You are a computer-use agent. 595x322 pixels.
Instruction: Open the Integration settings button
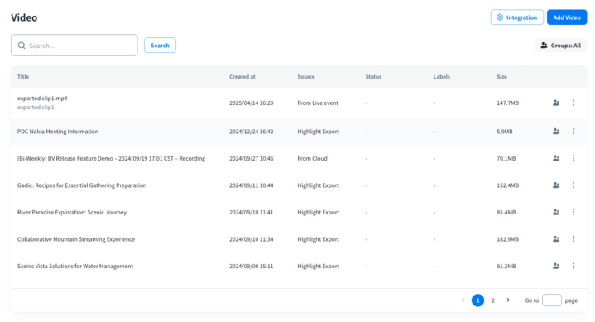(517, 17)
